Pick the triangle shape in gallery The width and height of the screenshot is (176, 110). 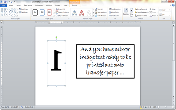coord(5,12)
